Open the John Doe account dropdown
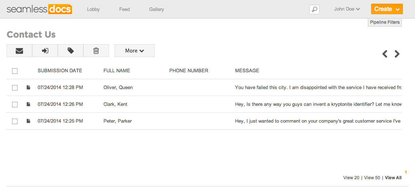The width and height of the screenshot is (415, 192). 347,9
